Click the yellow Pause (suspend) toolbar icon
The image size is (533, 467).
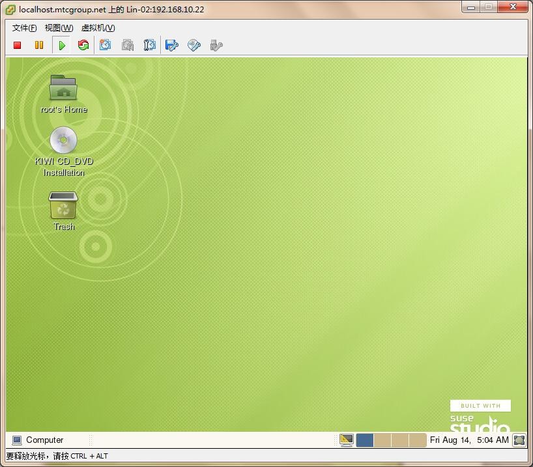39,45
